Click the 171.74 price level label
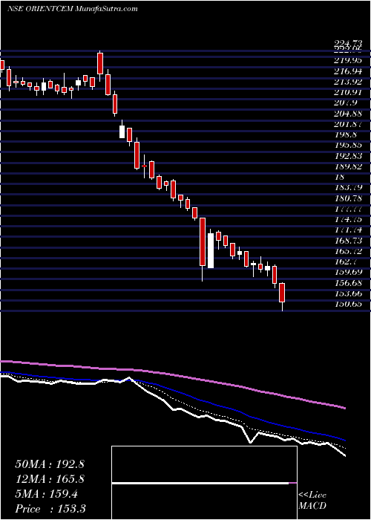This screenshot has width=371, height=520. 347,230
